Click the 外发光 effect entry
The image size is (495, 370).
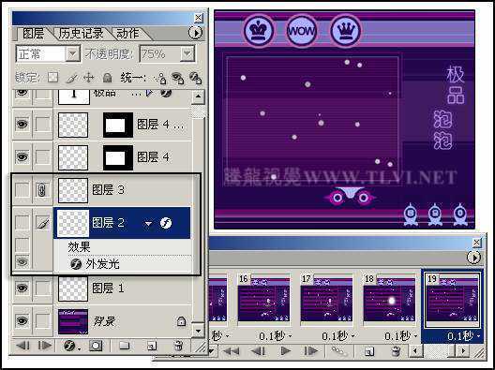[x=103, y=264]
